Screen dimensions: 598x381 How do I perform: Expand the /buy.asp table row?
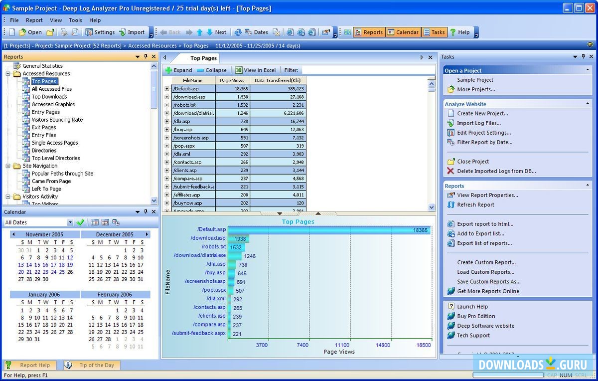pos(167,130)
